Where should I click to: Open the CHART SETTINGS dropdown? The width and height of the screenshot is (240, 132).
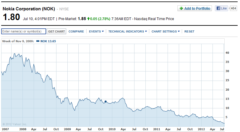tap(165, 31)
